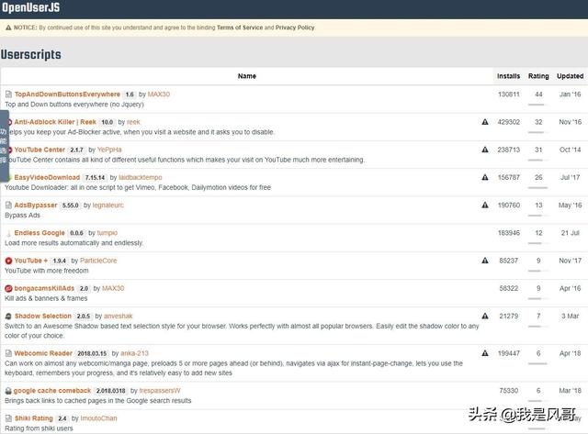588x434 pixels.
Task: Click the AdsBypasser document icon
Action: (8, 206)
